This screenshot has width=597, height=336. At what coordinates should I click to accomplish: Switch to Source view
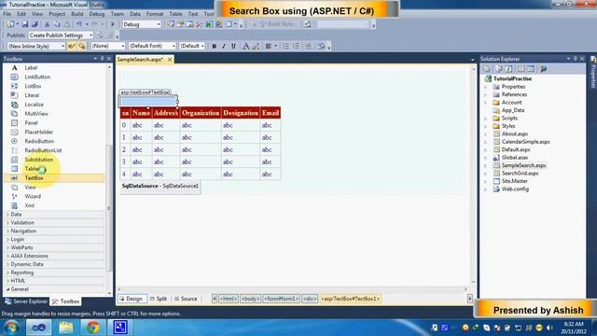coord(186,299)
